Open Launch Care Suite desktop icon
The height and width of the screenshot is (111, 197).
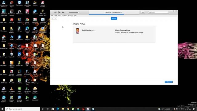27,4
